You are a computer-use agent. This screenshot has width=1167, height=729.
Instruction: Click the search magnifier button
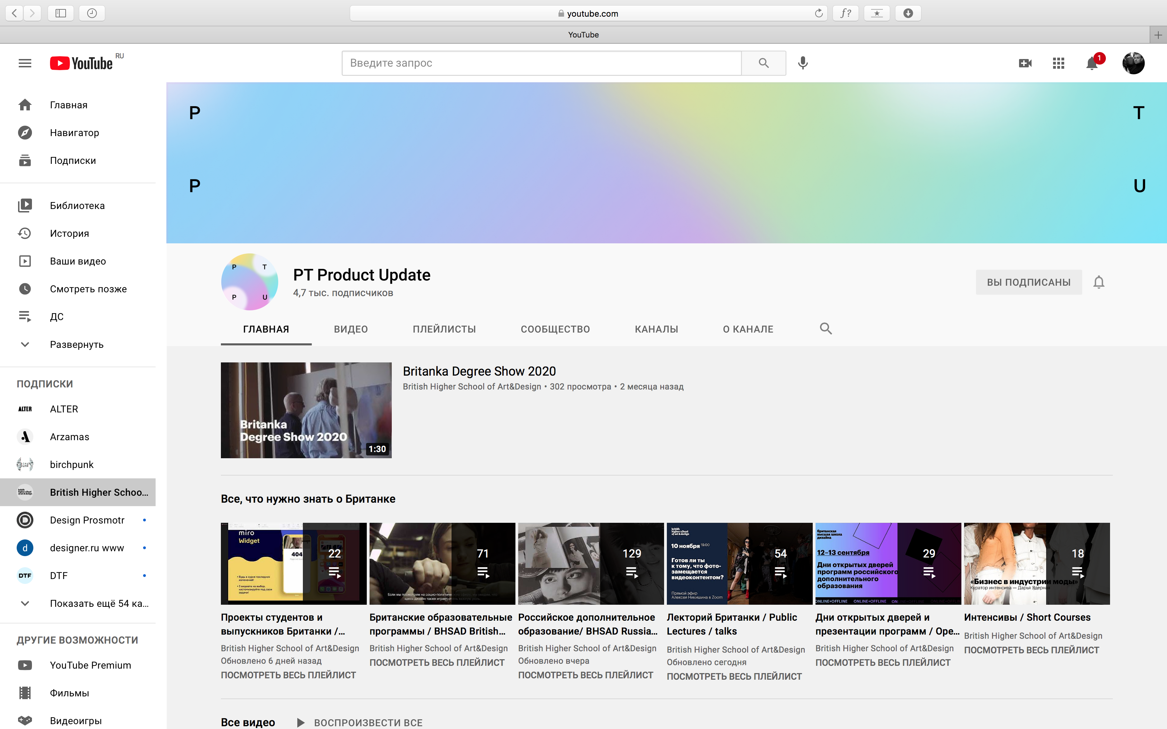(763, 63)
